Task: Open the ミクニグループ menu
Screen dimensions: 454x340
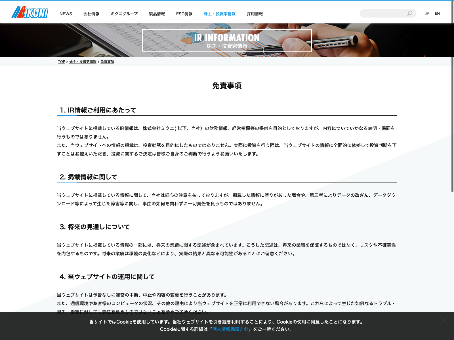Action: [x=124, y=14]
